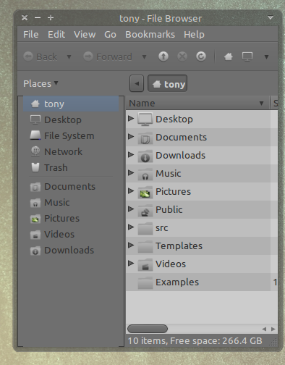Open Network in the sidebar
This screenshot has width=285, height=365.
coord(71,151)
